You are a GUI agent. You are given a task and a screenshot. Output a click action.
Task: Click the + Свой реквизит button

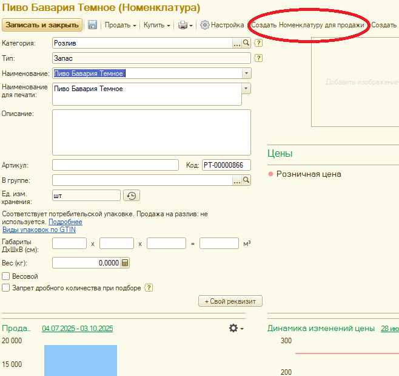(230, 301)
